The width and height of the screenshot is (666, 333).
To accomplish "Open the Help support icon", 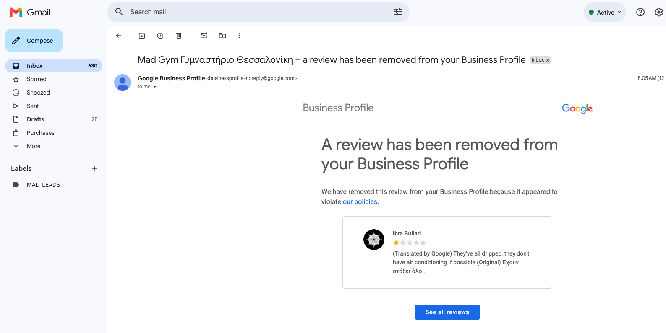I will coord(640,12).
